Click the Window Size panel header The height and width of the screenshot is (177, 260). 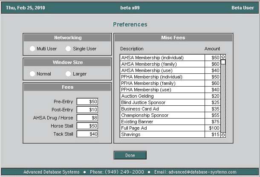[67, 62]
